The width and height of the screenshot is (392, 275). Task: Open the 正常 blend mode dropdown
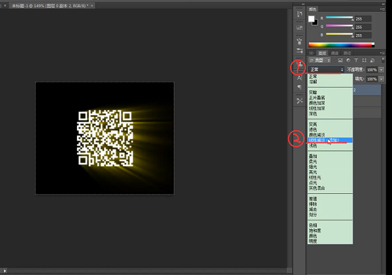click(326, 69)
